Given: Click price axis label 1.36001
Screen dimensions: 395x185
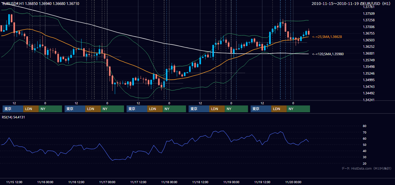Looking at the screenshot, I should pos(369,53).
